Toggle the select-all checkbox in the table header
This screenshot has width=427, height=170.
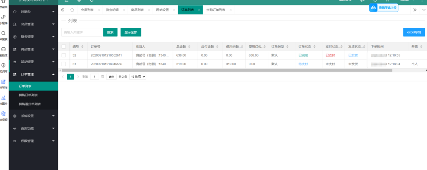click(x=64, y=47)
